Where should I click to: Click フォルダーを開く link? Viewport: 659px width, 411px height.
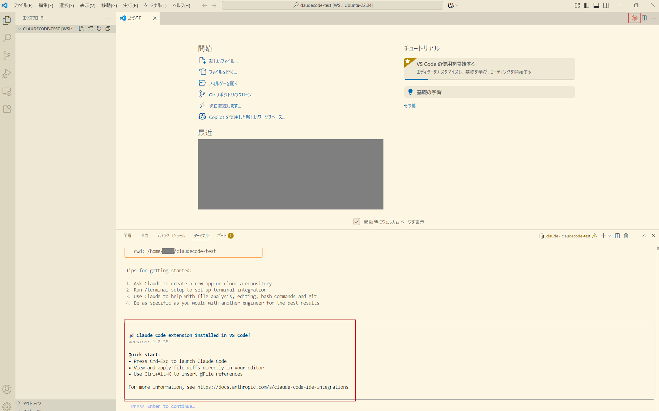pos(225,83)
